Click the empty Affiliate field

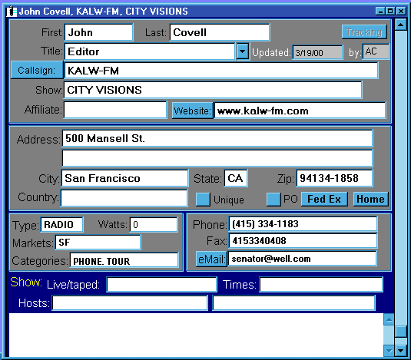coord(115,110)
